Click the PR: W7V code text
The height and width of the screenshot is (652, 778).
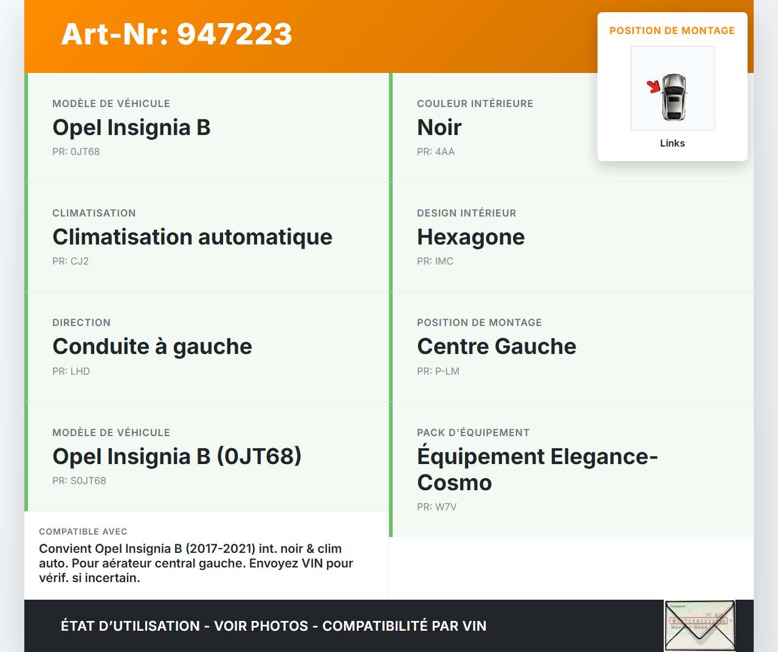tap(436, 507)
